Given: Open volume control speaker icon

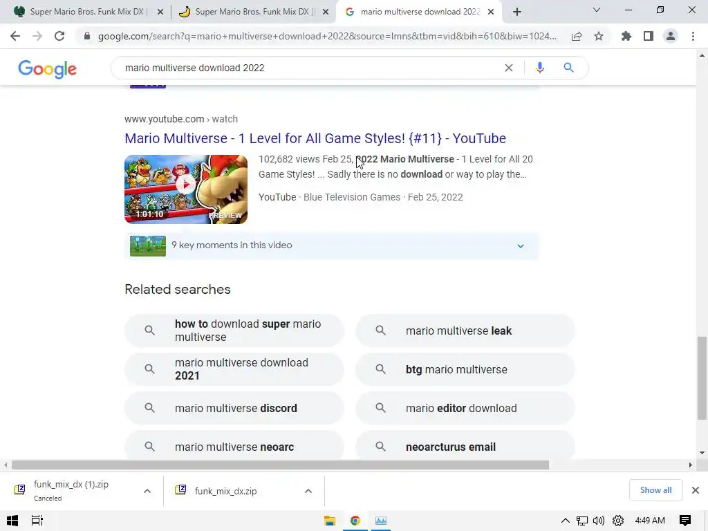Looking at the screenshot, I should (599, 521).
